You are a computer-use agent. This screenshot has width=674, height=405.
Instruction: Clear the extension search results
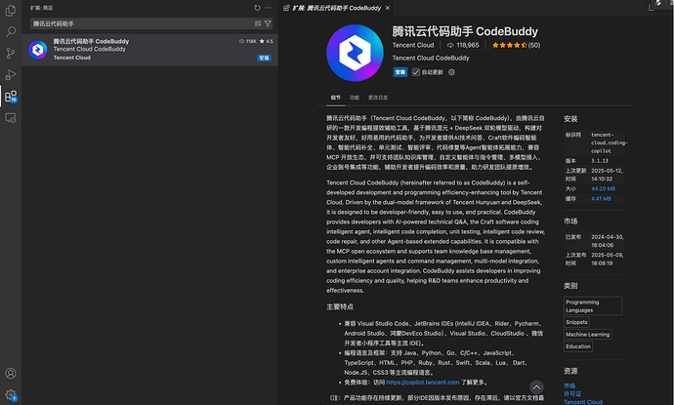[x=258, y=23]
